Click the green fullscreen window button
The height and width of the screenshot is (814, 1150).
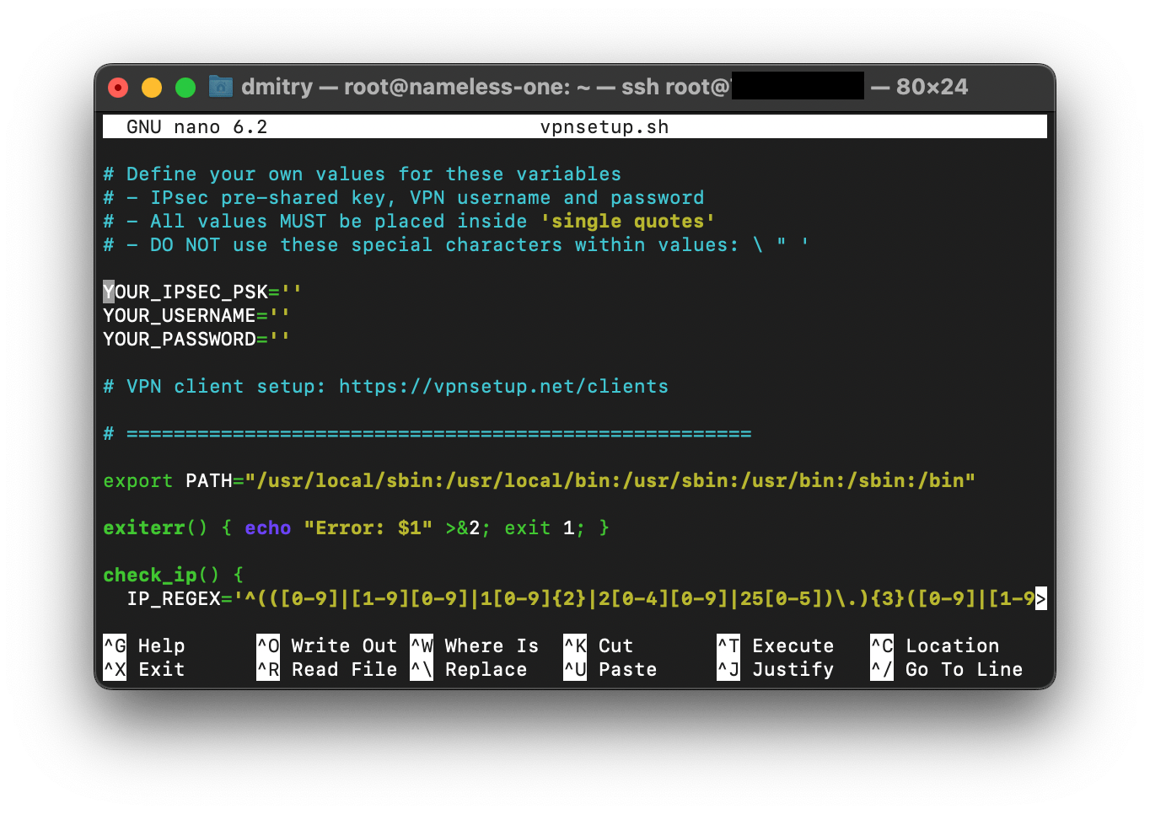pyautogui.click(x=185, y=88)
